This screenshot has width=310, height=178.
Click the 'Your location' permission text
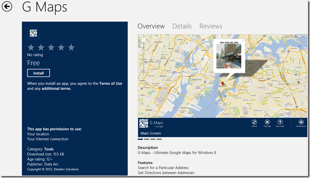[38, 134]
